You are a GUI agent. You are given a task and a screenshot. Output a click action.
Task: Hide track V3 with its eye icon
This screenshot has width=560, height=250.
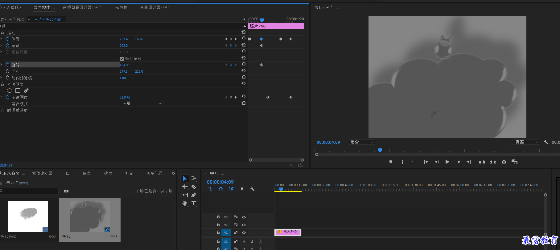coord(244,217)
